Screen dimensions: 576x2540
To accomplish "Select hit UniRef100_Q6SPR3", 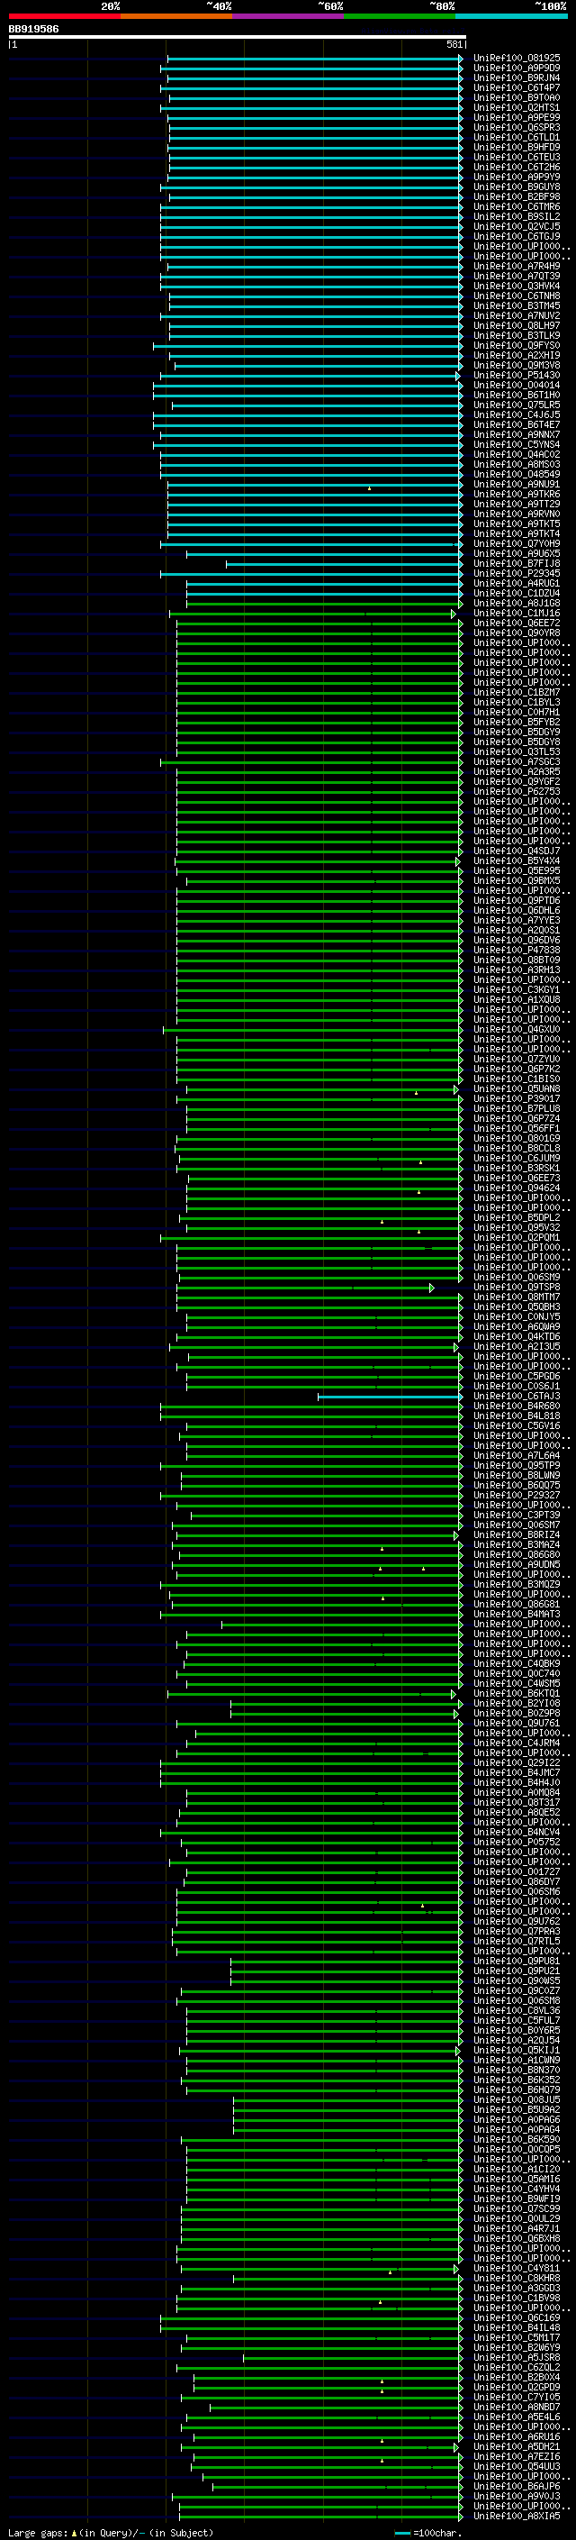I will click(517, 128).
